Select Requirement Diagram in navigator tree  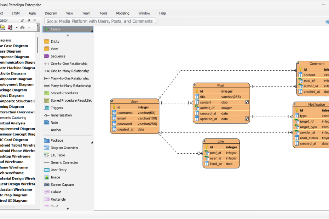(17, 129)
